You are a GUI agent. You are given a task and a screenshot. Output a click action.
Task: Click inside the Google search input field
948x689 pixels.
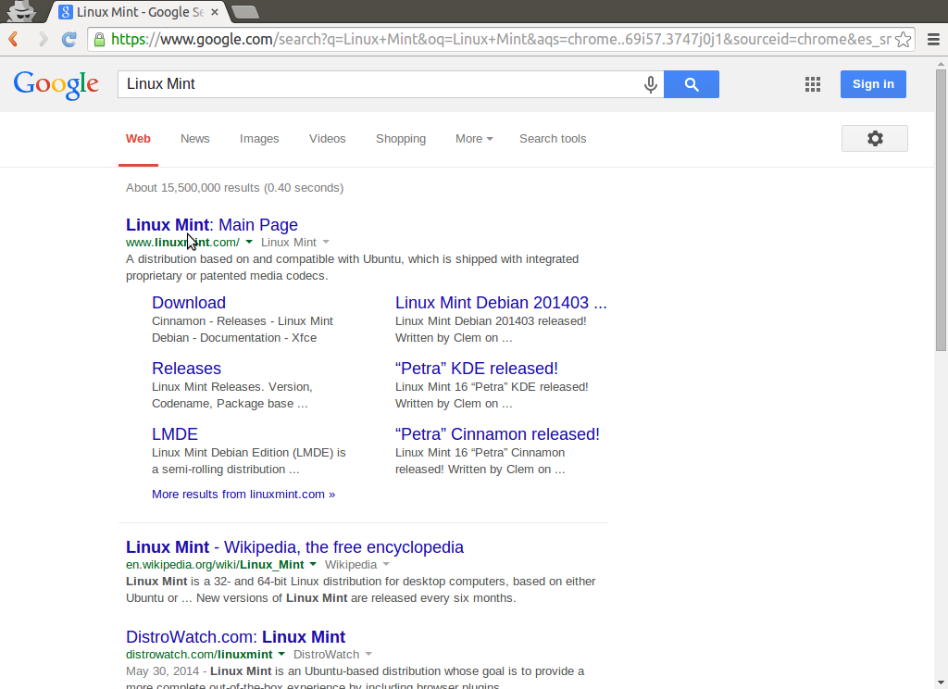[370, 83]
